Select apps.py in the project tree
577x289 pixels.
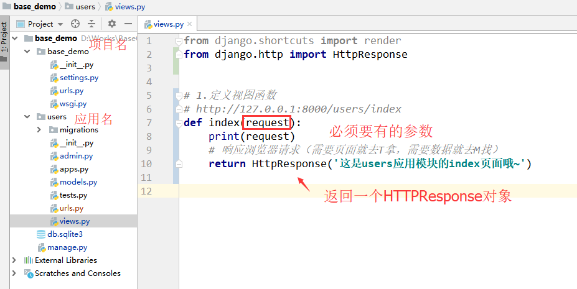click(x=74, y=169)
